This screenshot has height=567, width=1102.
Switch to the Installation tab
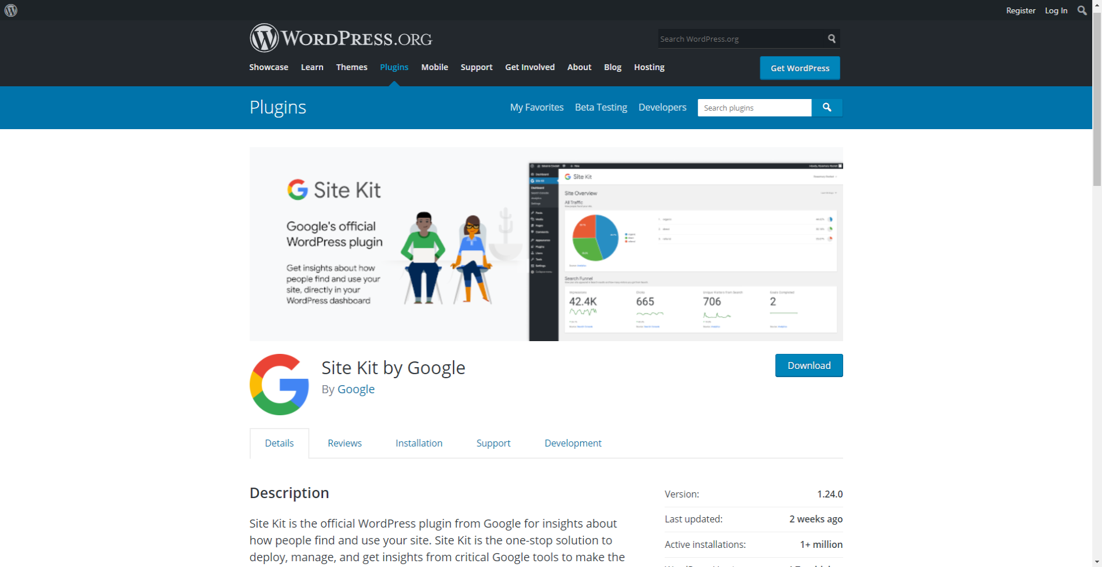419,443
